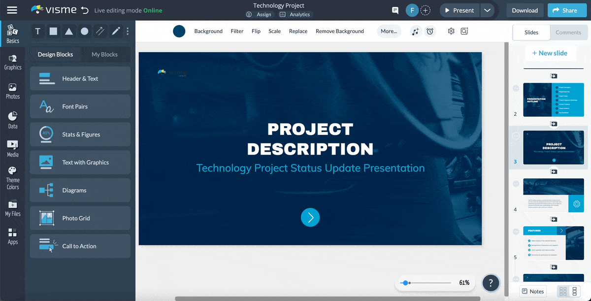Open the free draw pencil tool
The height and width of the screenshot is (301, 591).
[115, 31]
